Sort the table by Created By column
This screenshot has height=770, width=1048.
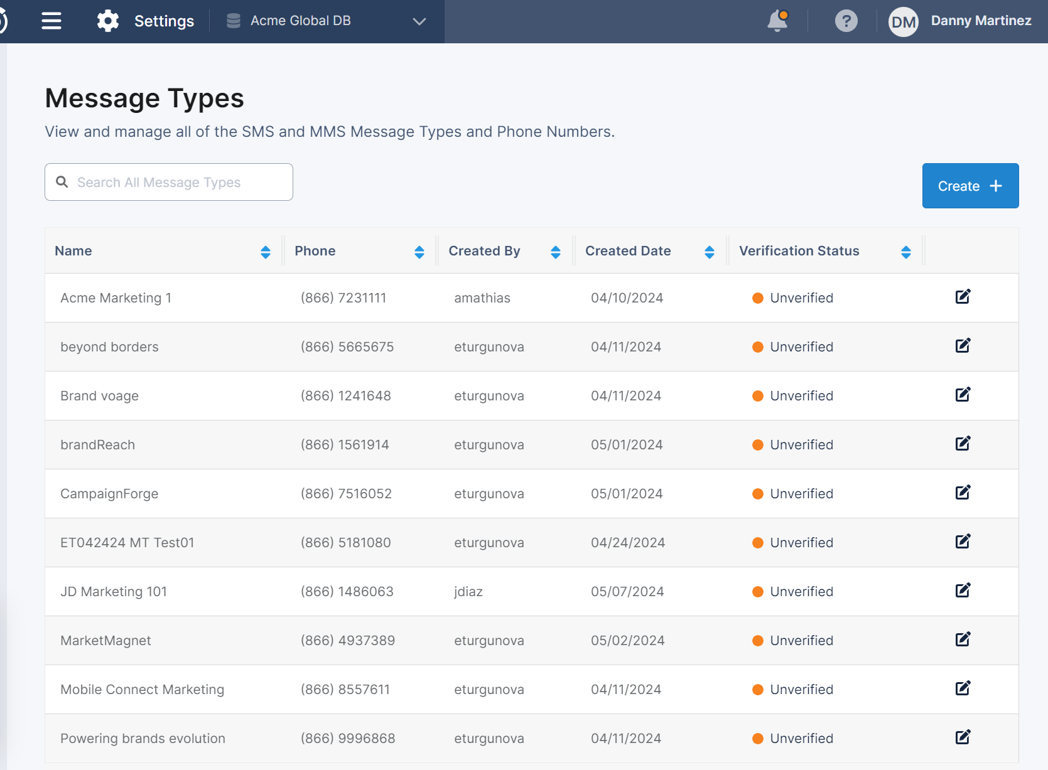[556, 252]
